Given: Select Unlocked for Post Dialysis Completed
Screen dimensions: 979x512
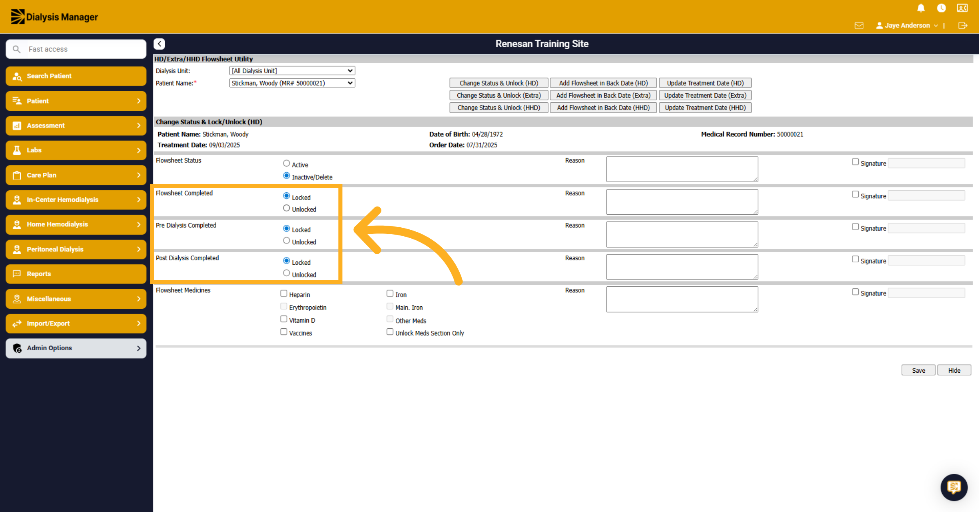Looking at the screenshot, I should point(286,273).
